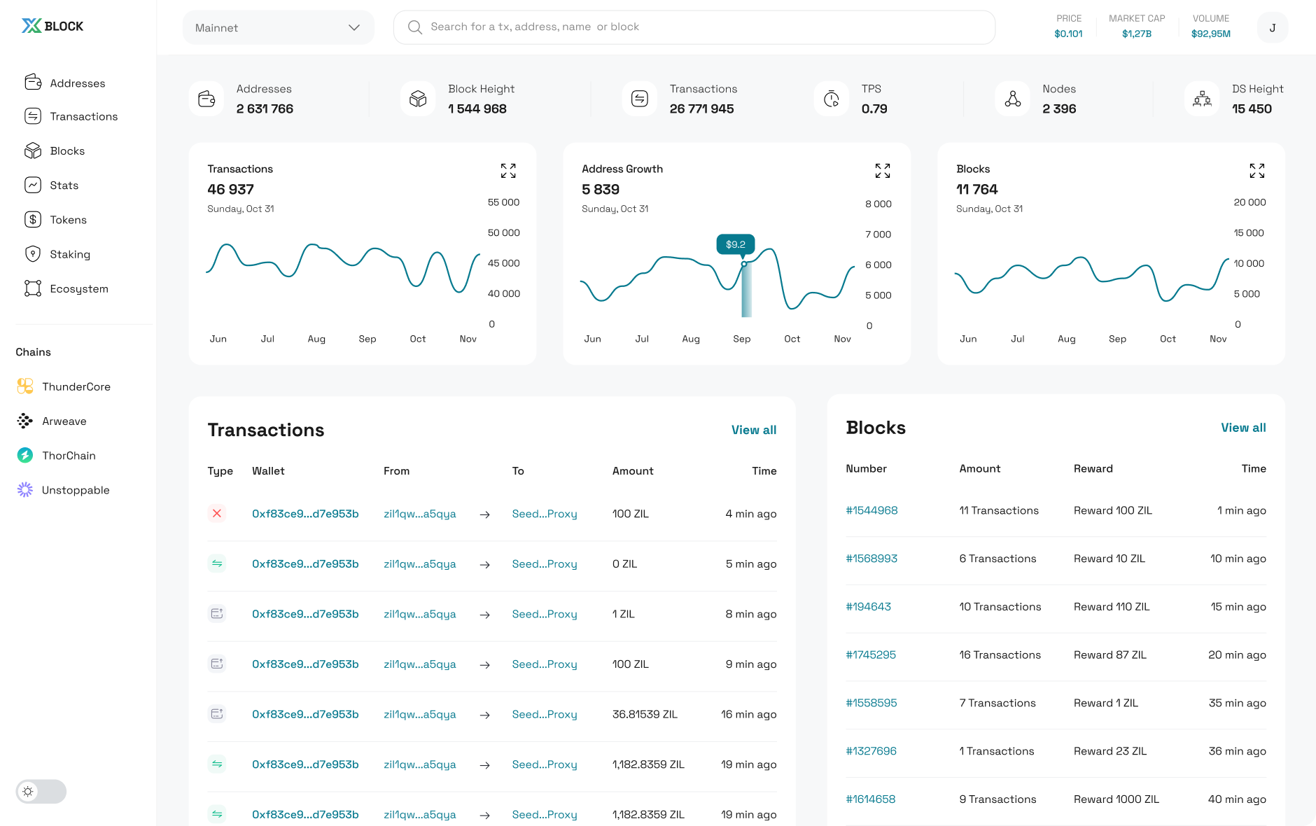Open wallet address in 4 min ago row
Screen dimensions: 1316x826
coord(305,514)
